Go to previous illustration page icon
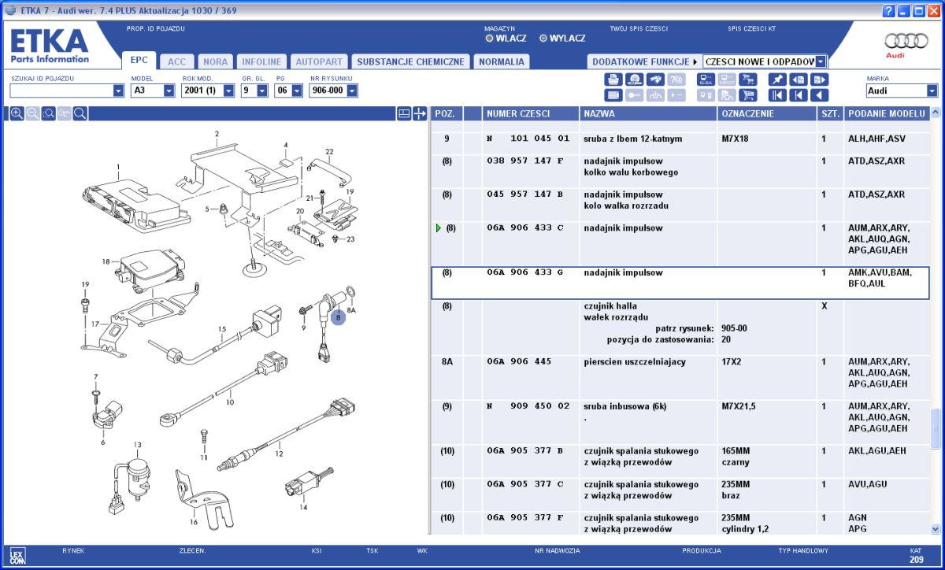 coord(799,80)
